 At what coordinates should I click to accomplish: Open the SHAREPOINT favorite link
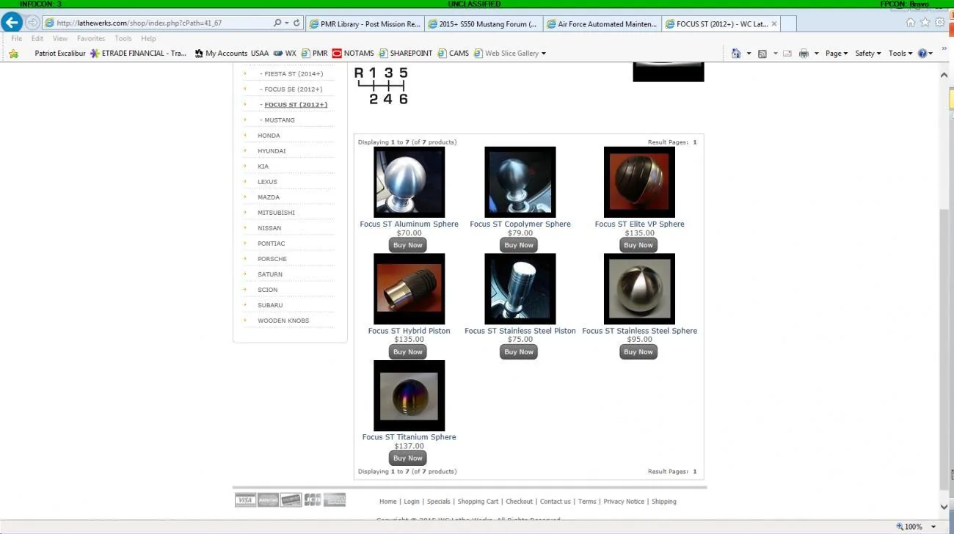(x=405, y=54)
